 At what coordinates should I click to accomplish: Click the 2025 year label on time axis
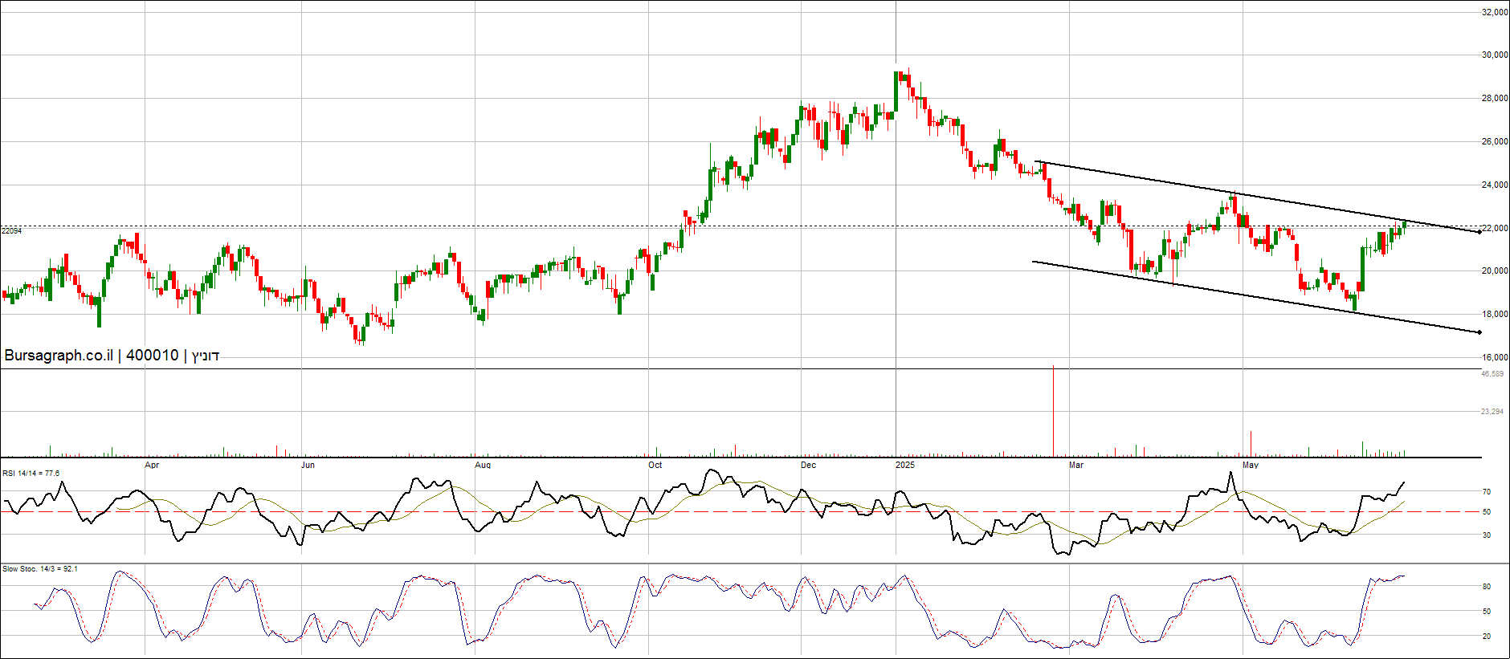(x=905, y=465)
